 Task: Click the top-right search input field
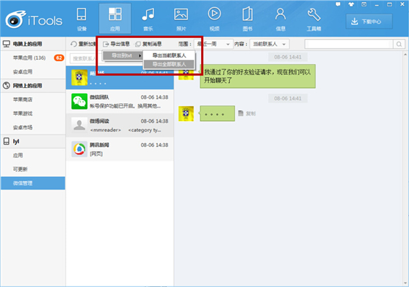point(349,44)
